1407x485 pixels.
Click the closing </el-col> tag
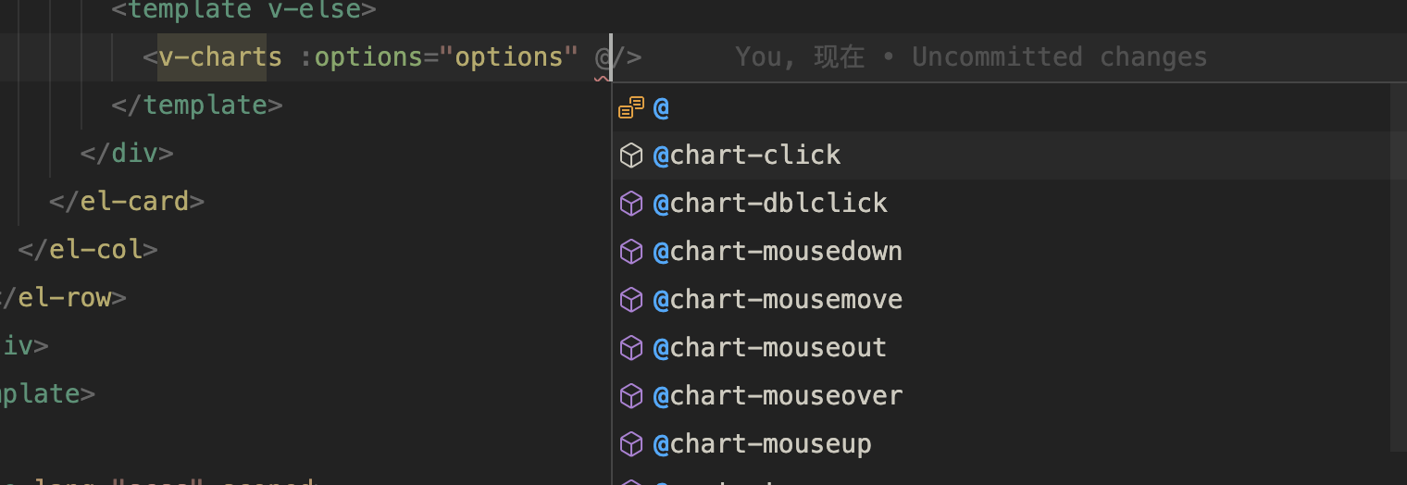click(x=88, y=250)
